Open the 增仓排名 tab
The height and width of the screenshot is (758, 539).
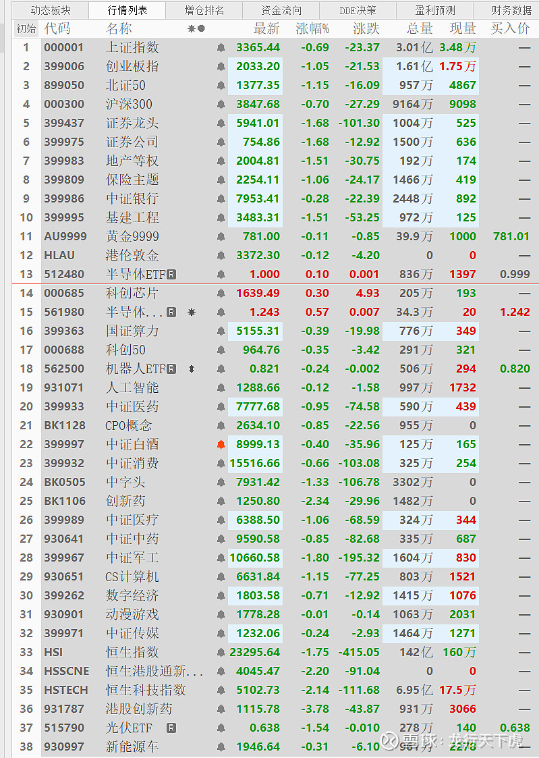[204, 10]
